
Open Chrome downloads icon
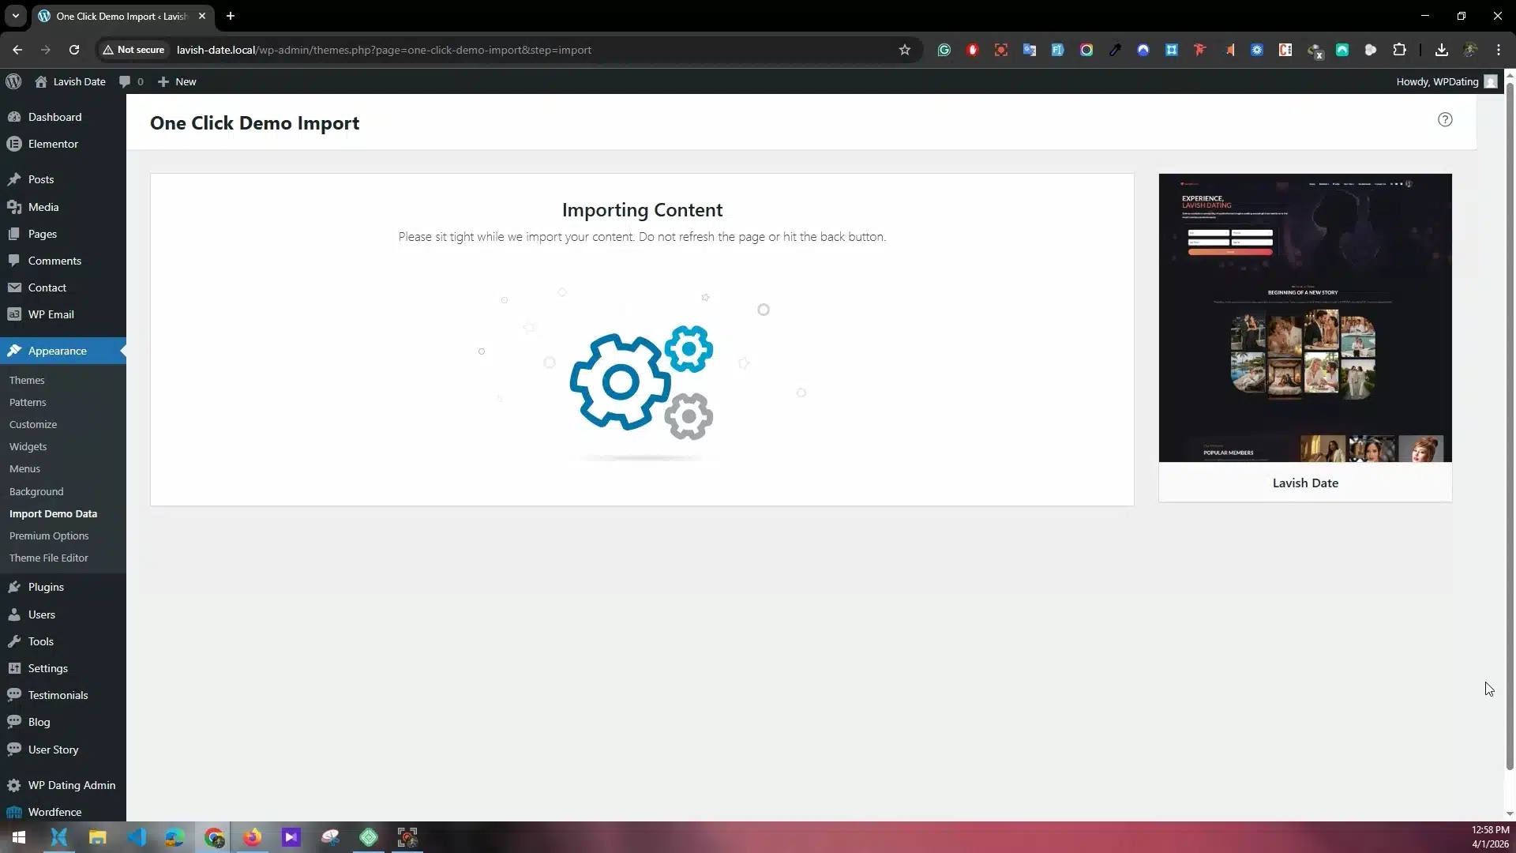pyautogui.click(x=1441, y=50)
